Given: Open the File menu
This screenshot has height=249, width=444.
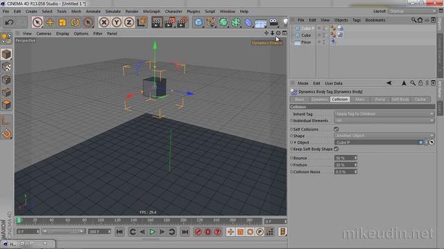Looking at the screenshot, I should point(6,11).
